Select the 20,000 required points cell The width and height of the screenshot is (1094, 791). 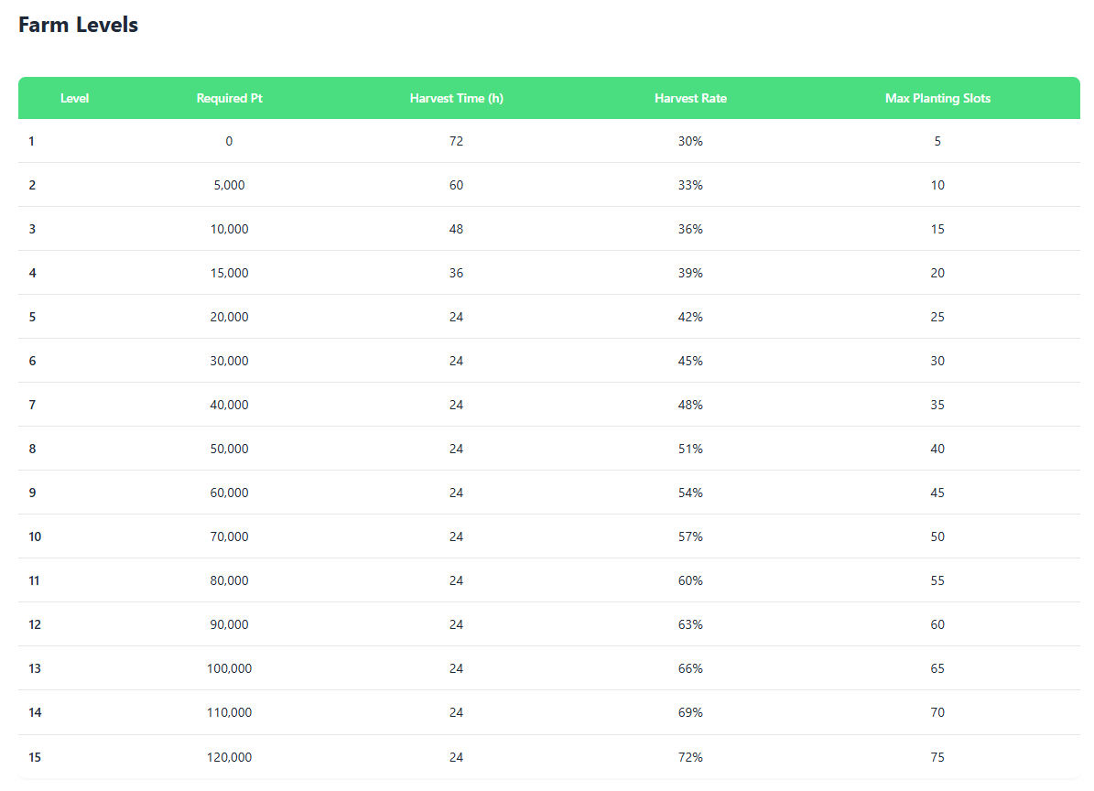[x=230, y=317]
